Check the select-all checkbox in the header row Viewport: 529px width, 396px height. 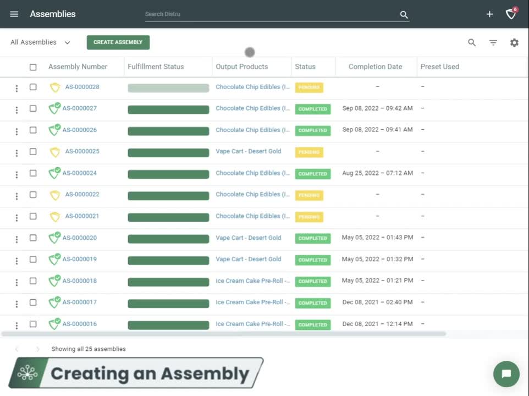pyautogui.click(x=33, y=67)
